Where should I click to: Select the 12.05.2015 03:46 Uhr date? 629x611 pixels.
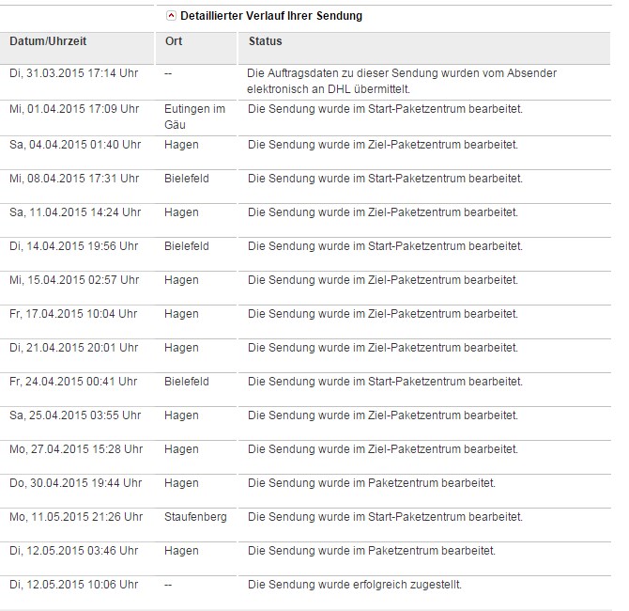pyautogui.click(x=73, y=551)
